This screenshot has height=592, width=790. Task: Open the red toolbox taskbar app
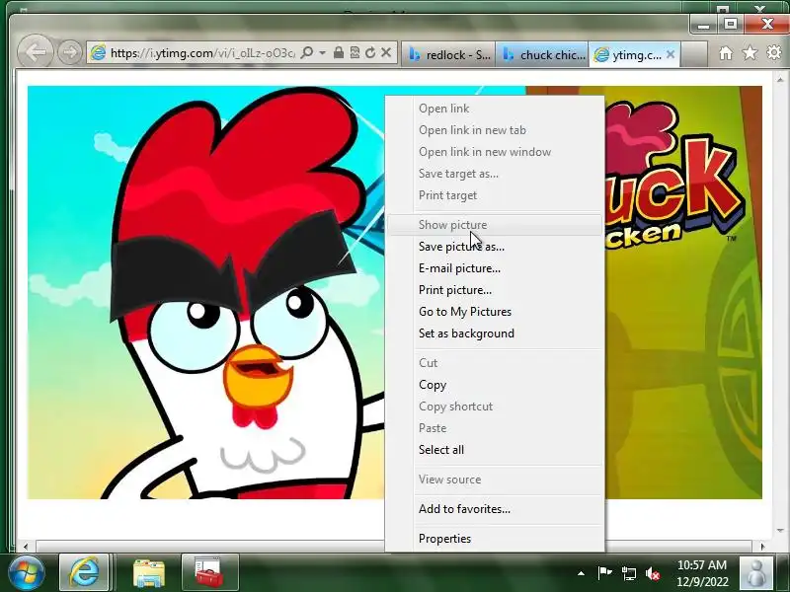[209, 573]
